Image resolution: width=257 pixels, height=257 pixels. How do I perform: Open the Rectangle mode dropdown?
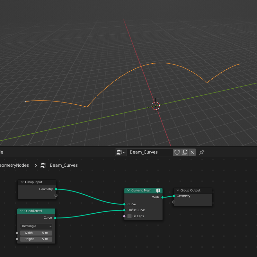click(36, 226)
